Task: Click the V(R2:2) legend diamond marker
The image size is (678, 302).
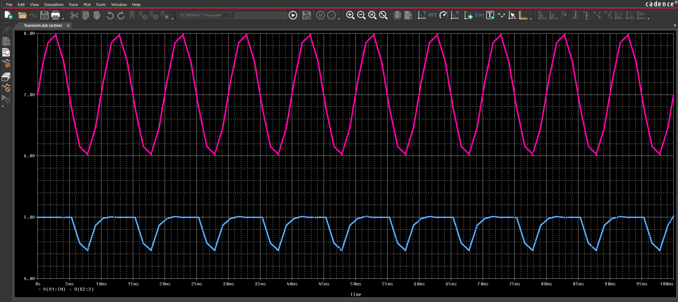Action: pos(71,290)
